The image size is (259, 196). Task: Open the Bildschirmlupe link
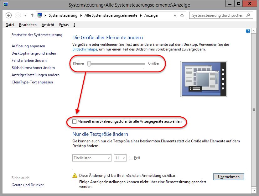85,50
